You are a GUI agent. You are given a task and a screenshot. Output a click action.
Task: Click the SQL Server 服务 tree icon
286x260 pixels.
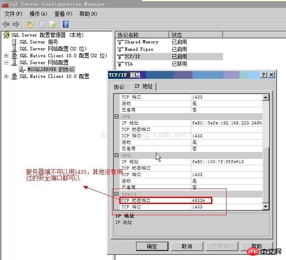click(x=14, y=42)
